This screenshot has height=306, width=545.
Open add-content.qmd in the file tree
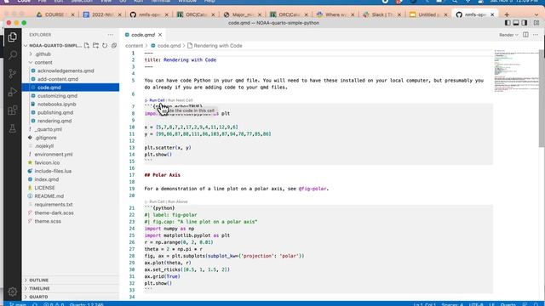pyautogui.click(x=58, y=79)
